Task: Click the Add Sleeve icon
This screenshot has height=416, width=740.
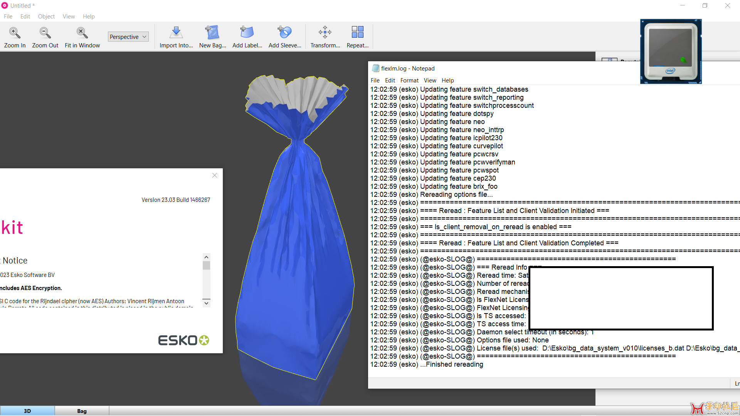Action: click(x=285, y=33)
